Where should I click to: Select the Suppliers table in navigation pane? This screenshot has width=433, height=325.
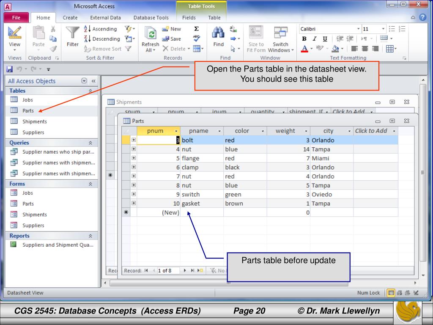52,132
